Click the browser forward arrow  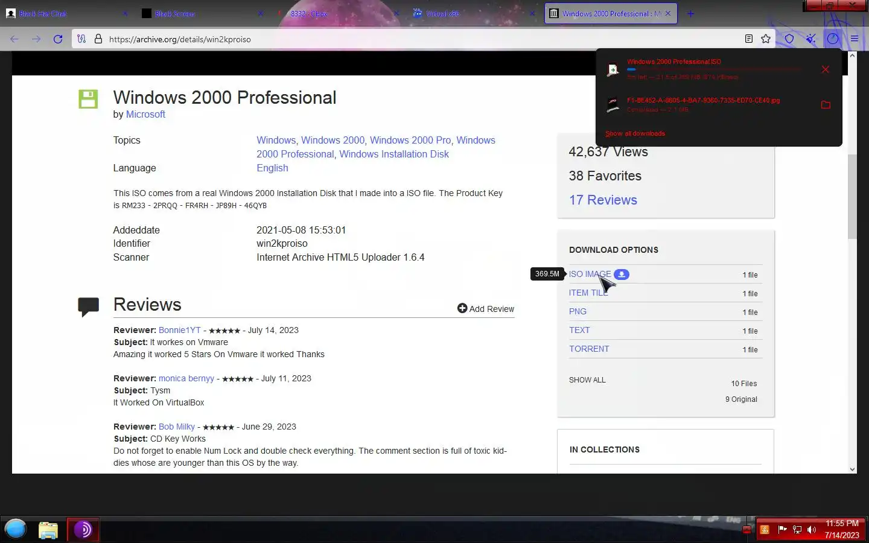point(36,39)
